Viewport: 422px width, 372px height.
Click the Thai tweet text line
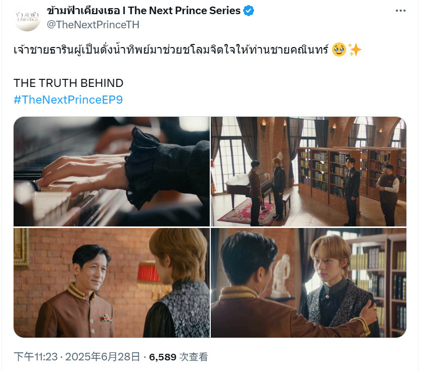(x=171, y=50)
